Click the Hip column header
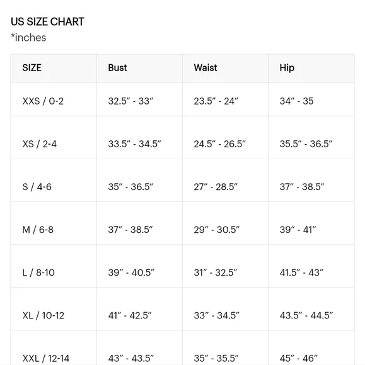Viewport: 365px width, 365px height. coord(287,68)
